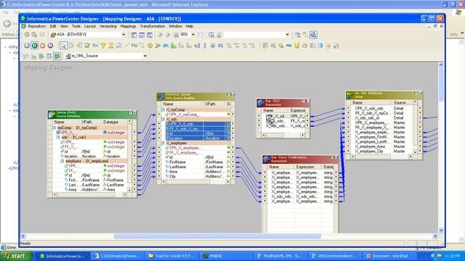The height and width of the screenshot is (261, 465).
Task: Collapse the myComp group in Source Definition
Action: 54,128
